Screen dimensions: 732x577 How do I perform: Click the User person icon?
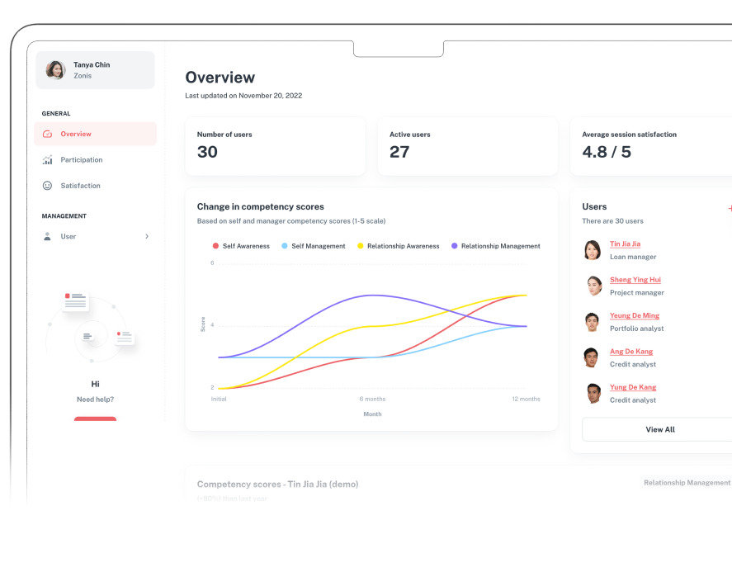pyautogui.click(x=47, y=237)
